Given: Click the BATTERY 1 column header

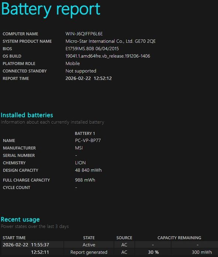Looking at the screenshot, I should pyautogui.click(x=85, y=133).
